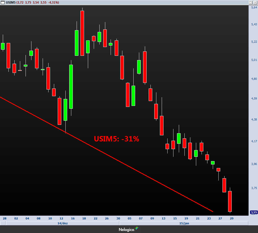258x233 pixels.
Task: Close the USIM5 chart window
Action: (x=255, y=2)
